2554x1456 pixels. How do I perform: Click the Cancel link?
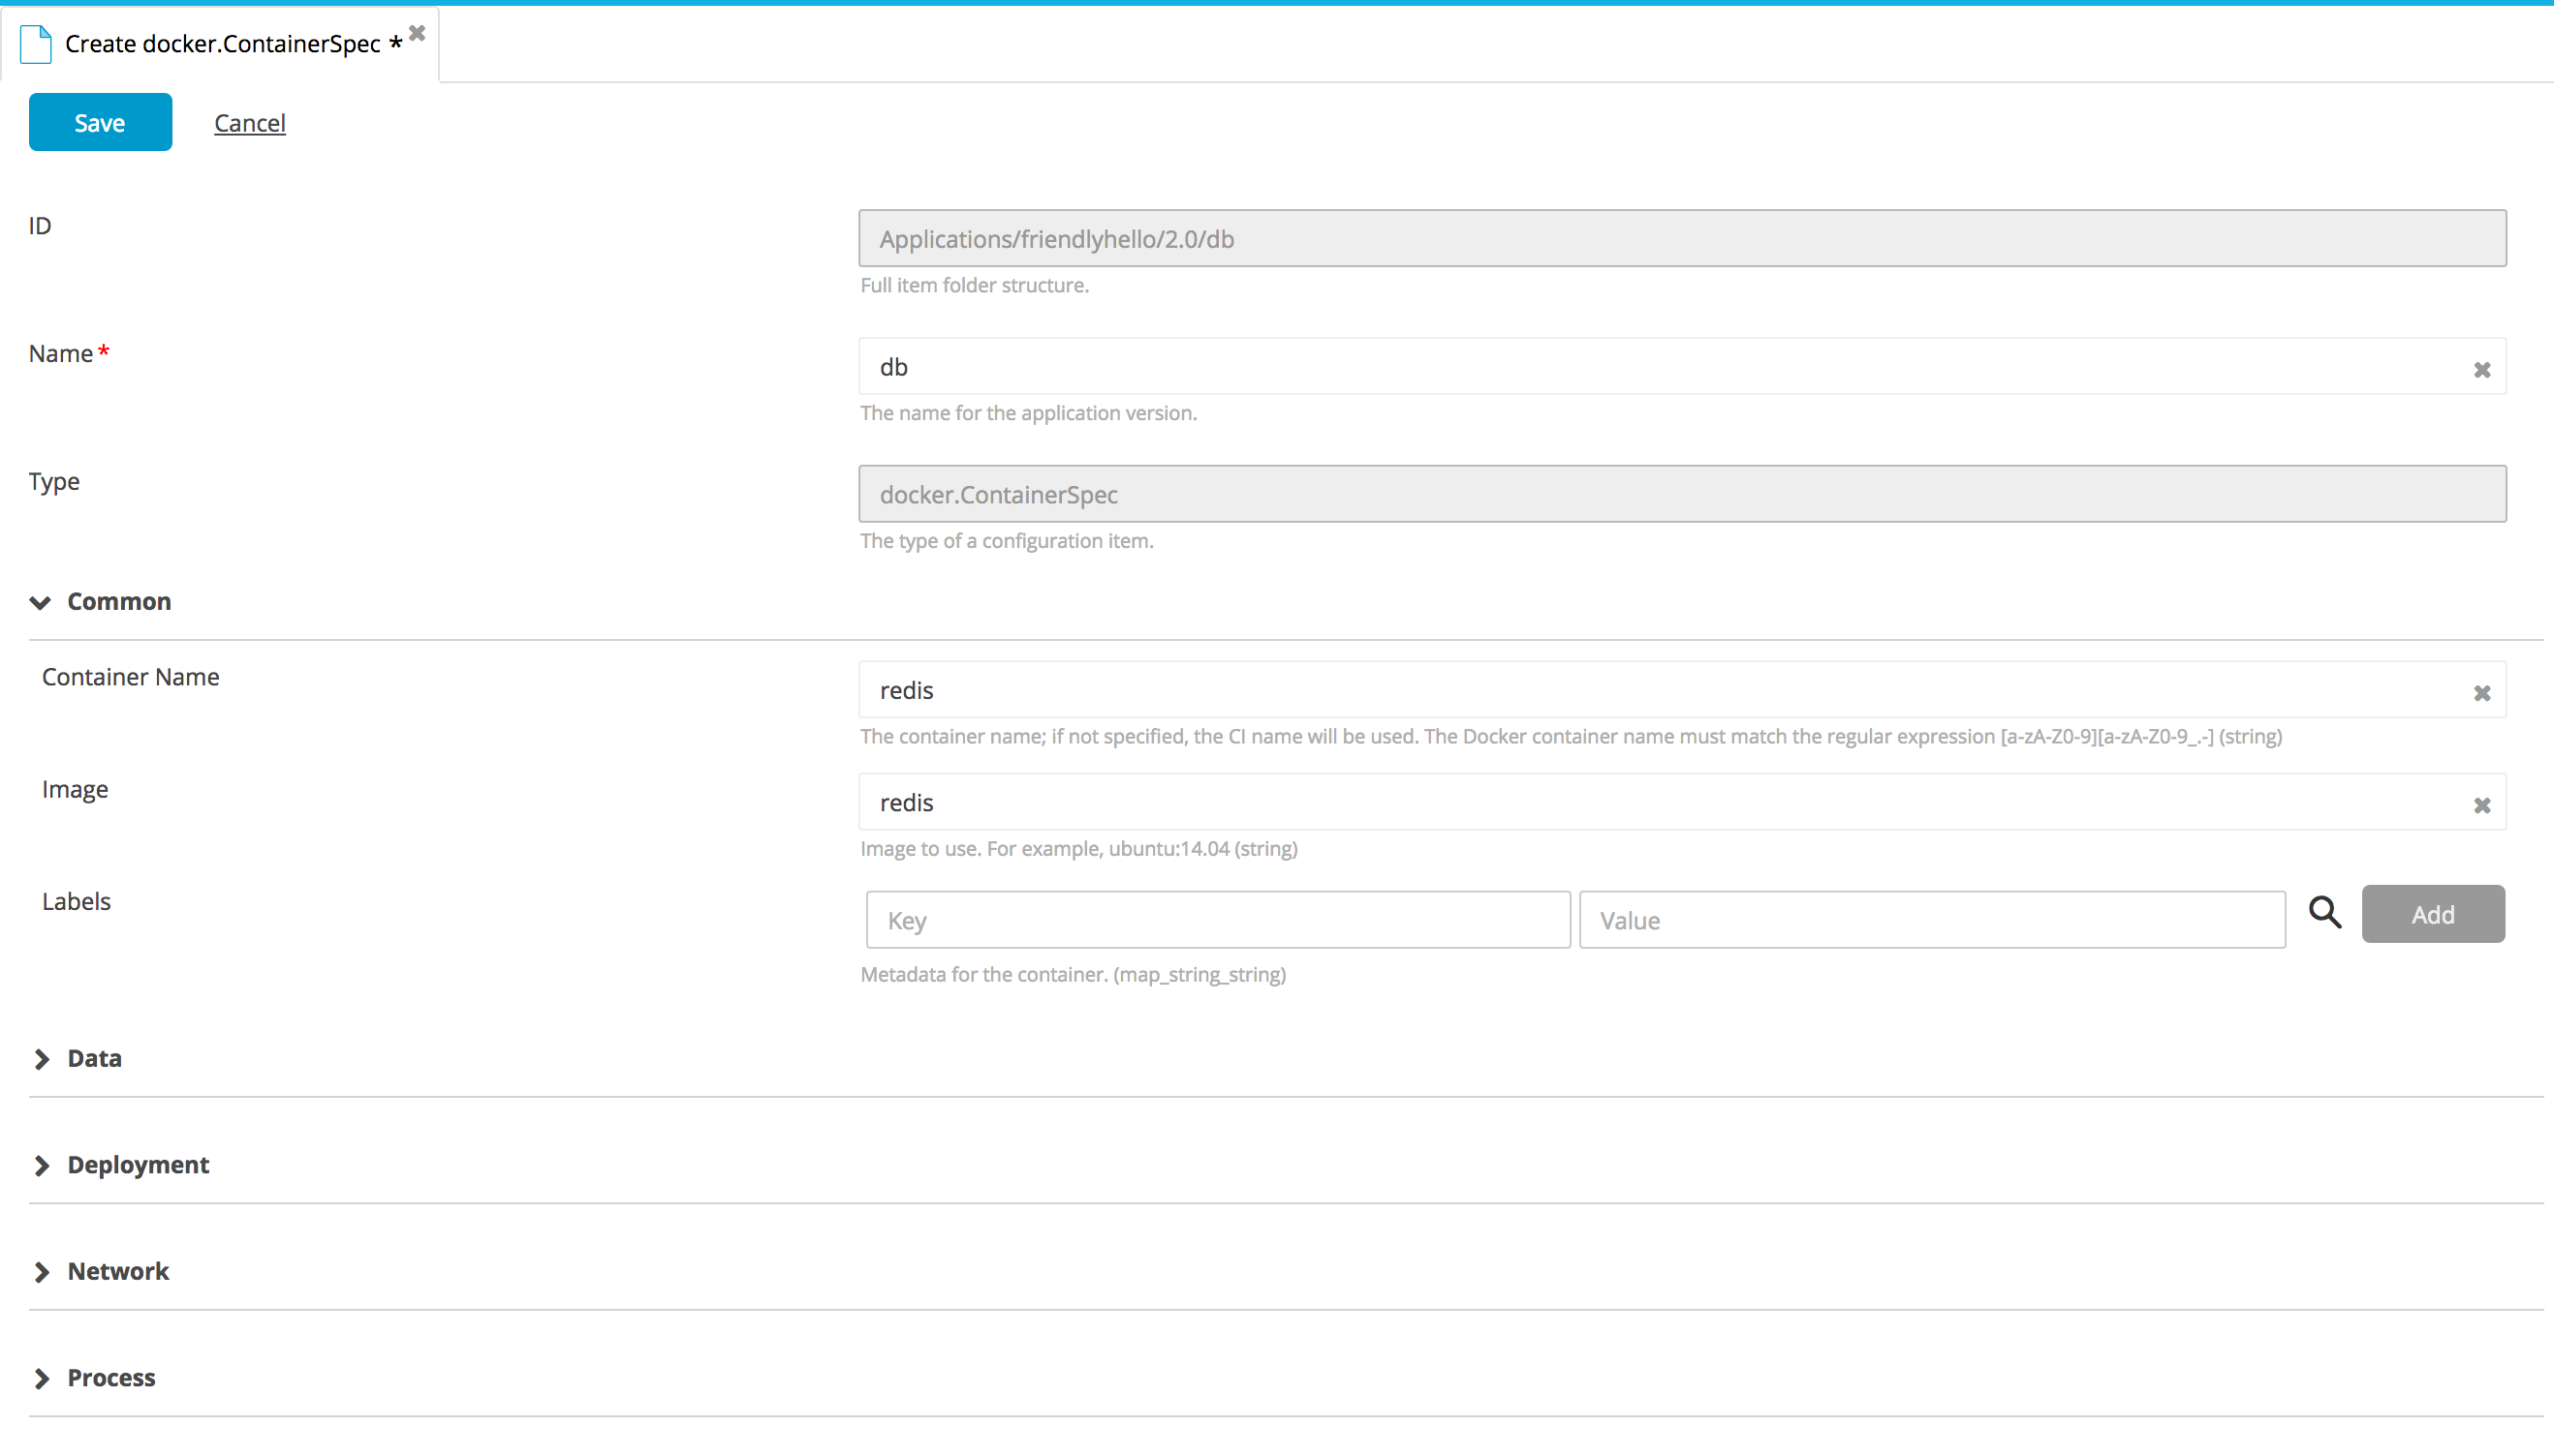tap(249, 123)
